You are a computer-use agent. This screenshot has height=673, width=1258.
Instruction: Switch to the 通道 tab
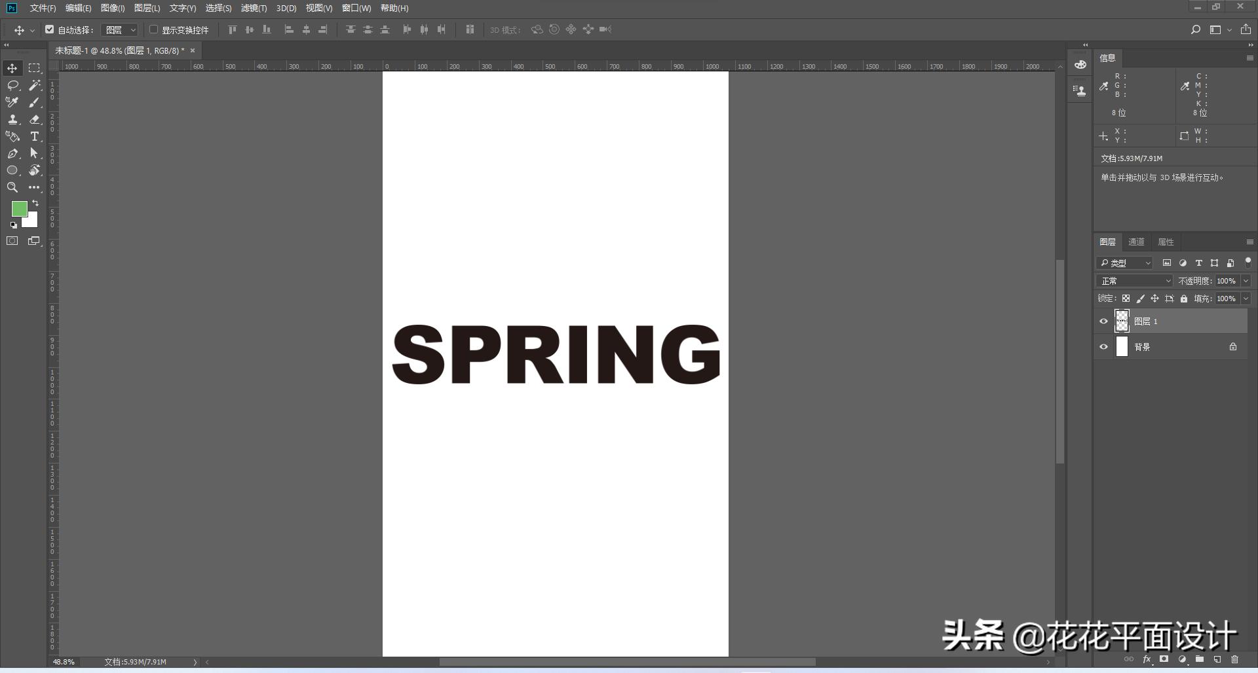[x=1136, y=242]
